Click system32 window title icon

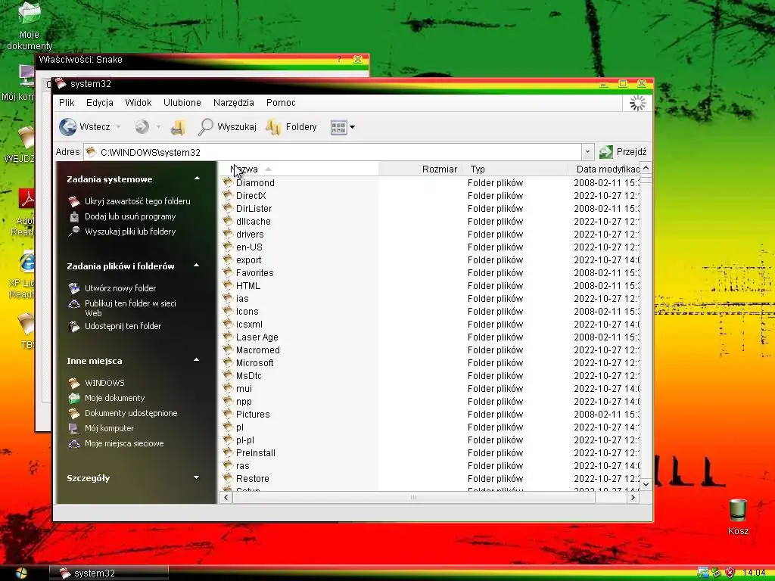click(61, 83)
